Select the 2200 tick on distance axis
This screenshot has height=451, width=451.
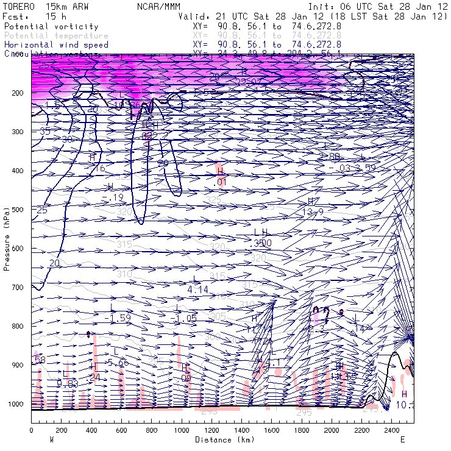point(362,430)
